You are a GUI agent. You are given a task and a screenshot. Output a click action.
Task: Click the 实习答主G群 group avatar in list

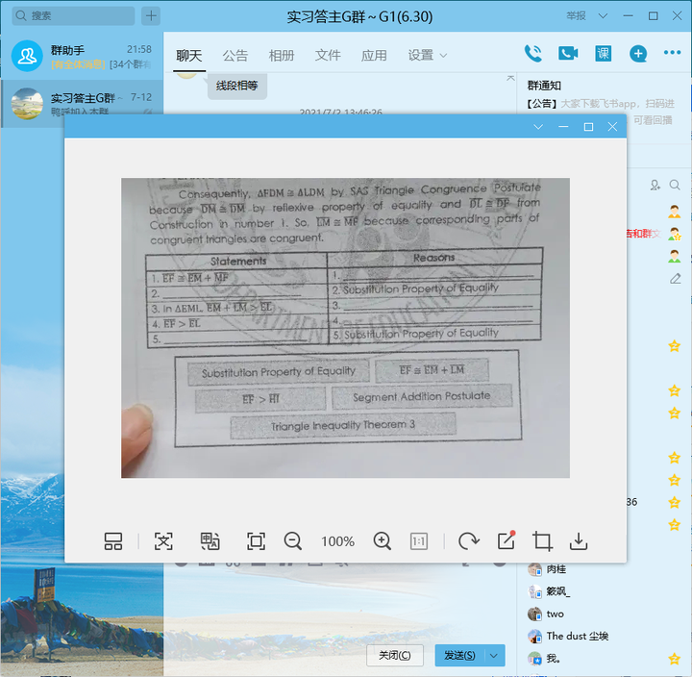click(x=27, y=104)
